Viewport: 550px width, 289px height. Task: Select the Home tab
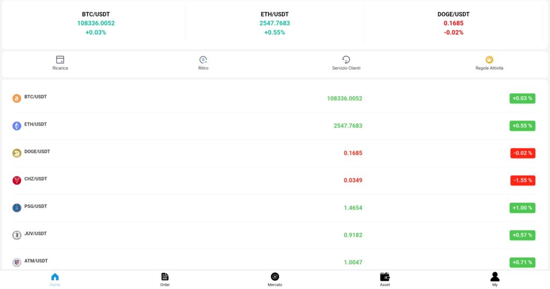pos(55,279)
